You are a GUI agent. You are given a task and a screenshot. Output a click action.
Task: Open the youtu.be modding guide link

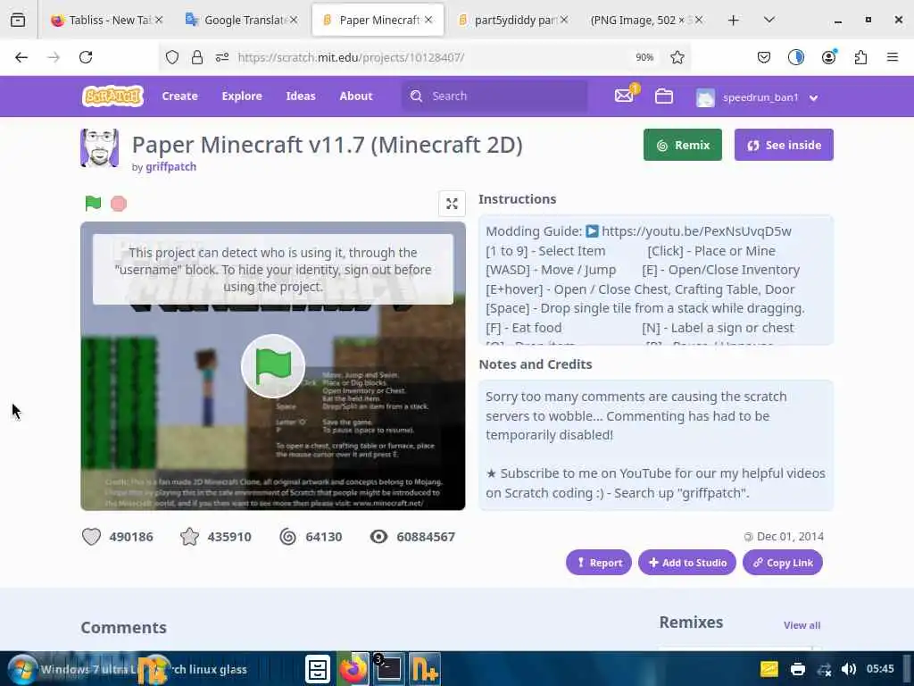point(696,231)
